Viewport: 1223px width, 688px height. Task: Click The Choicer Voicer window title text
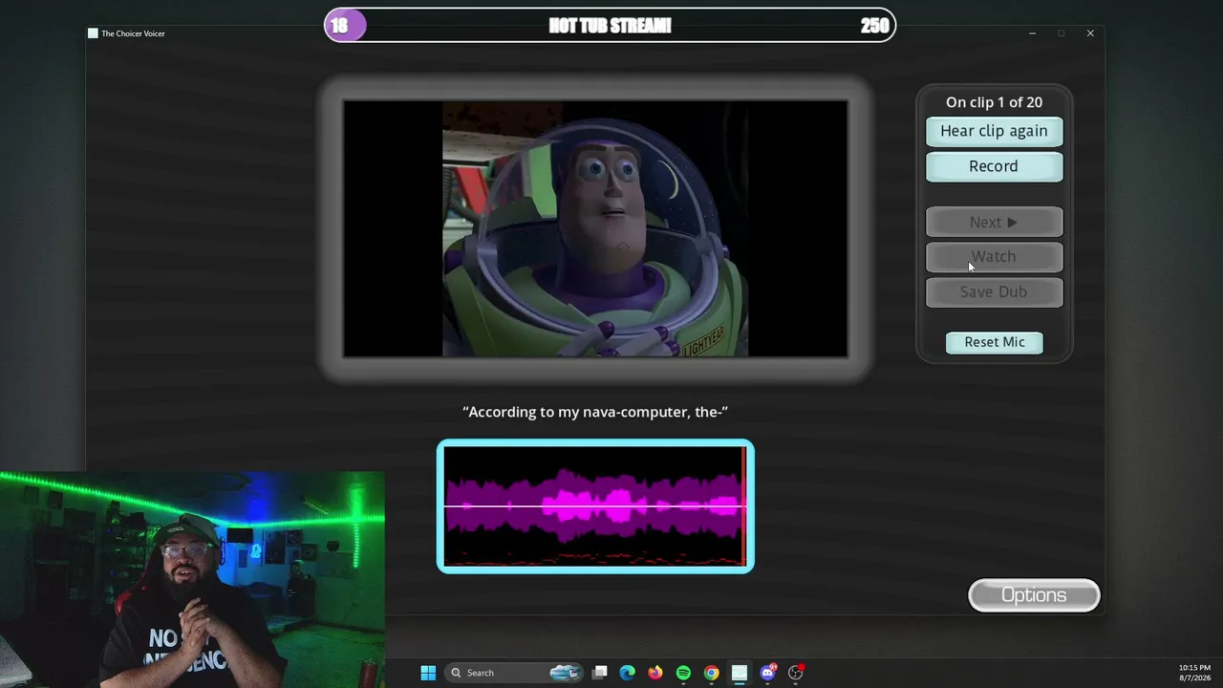click(133, 33)
